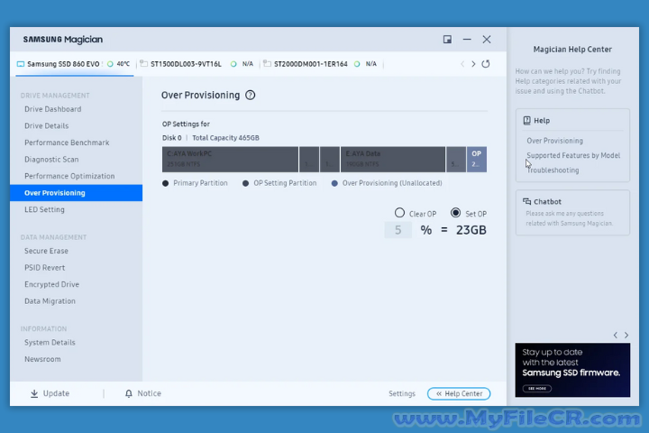Show previous banner in Help Center
The width and height of the screenshot is (649, 433).
click(x=616, y=336)
